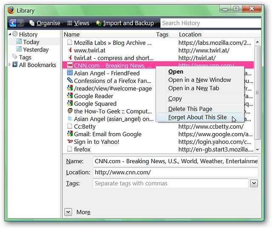The width and height of the screenshot is (272, 229).
Task: Select the How-To Geek history entry
Action: [x=113, y=112]
